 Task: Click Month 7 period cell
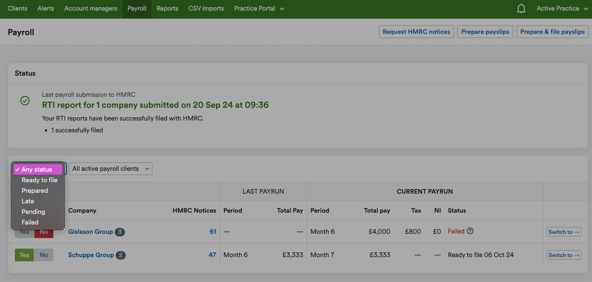322,255
